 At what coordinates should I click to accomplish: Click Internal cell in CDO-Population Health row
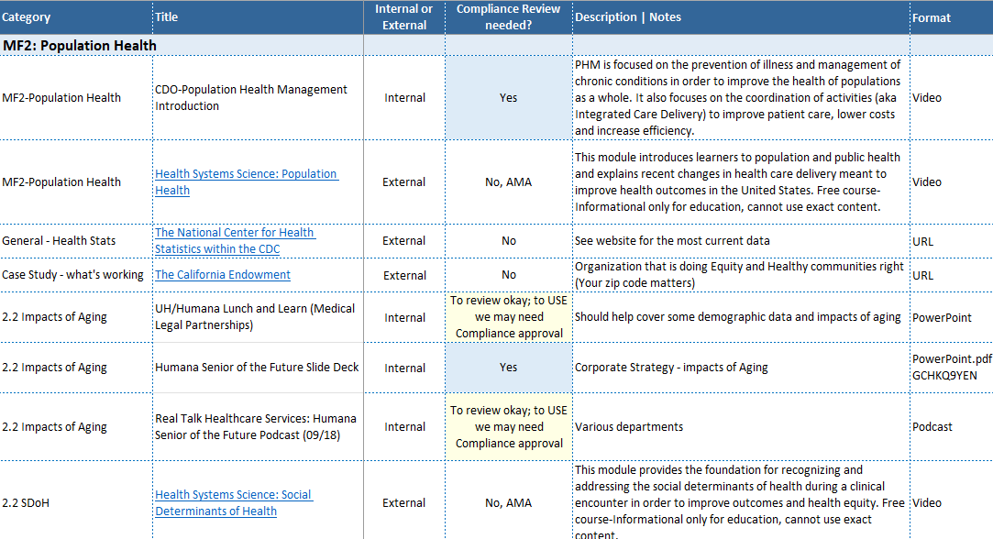404,97
